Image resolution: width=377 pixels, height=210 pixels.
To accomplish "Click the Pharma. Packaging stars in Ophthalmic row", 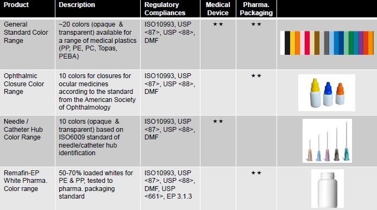I will coord(256,75).
